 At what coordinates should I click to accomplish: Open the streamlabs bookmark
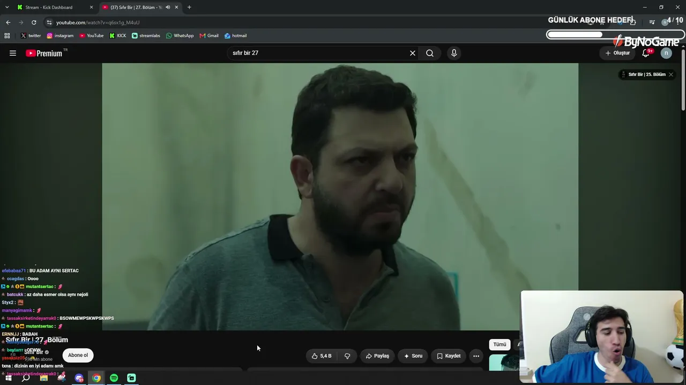[x=146, y=36]
